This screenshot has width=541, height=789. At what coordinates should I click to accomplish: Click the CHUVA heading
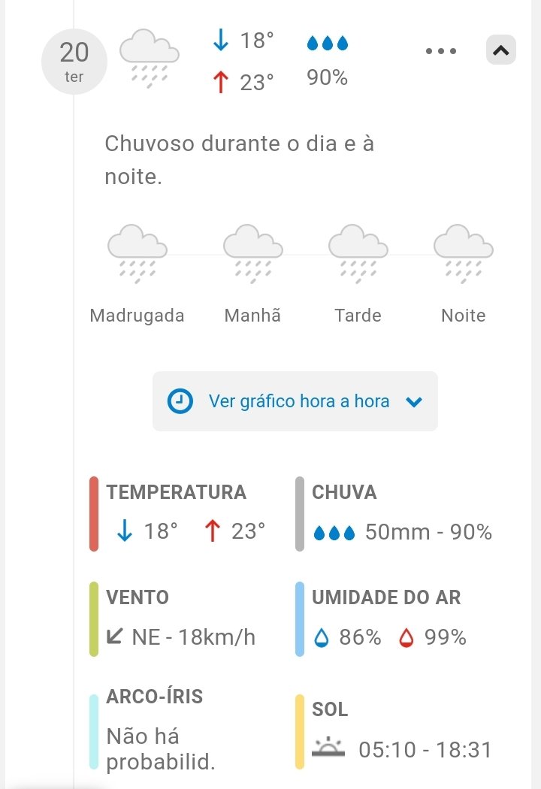click(344, 492)
